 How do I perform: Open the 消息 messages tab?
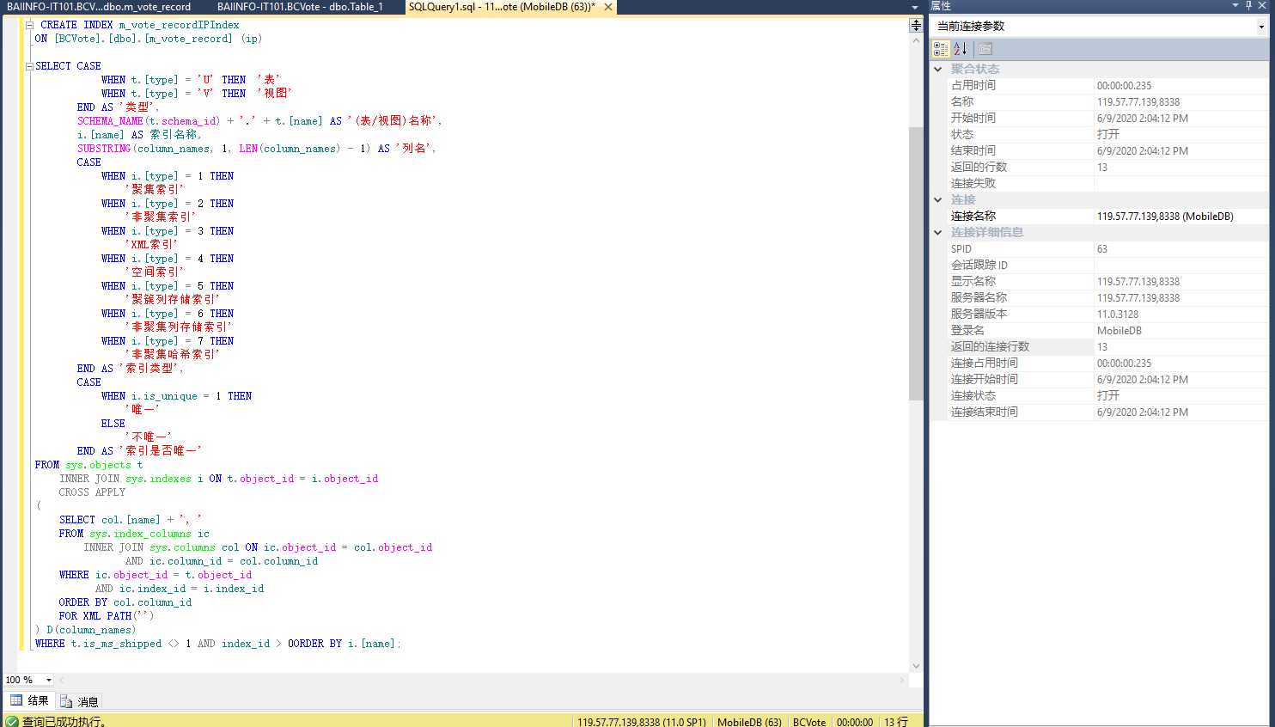[x=79, y=701]
